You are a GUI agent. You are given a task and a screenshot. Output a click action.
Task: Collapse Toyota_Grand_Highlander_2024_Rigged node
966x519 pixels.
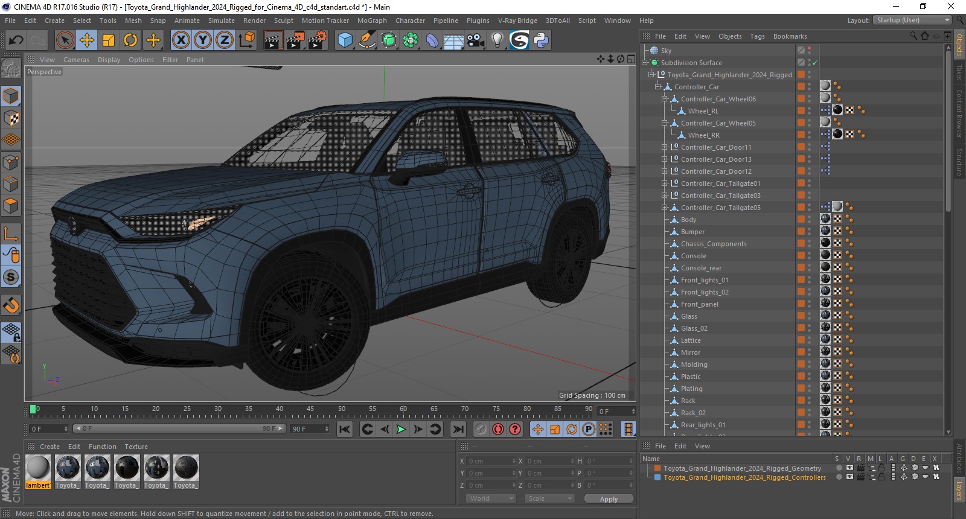coord(651,75)
